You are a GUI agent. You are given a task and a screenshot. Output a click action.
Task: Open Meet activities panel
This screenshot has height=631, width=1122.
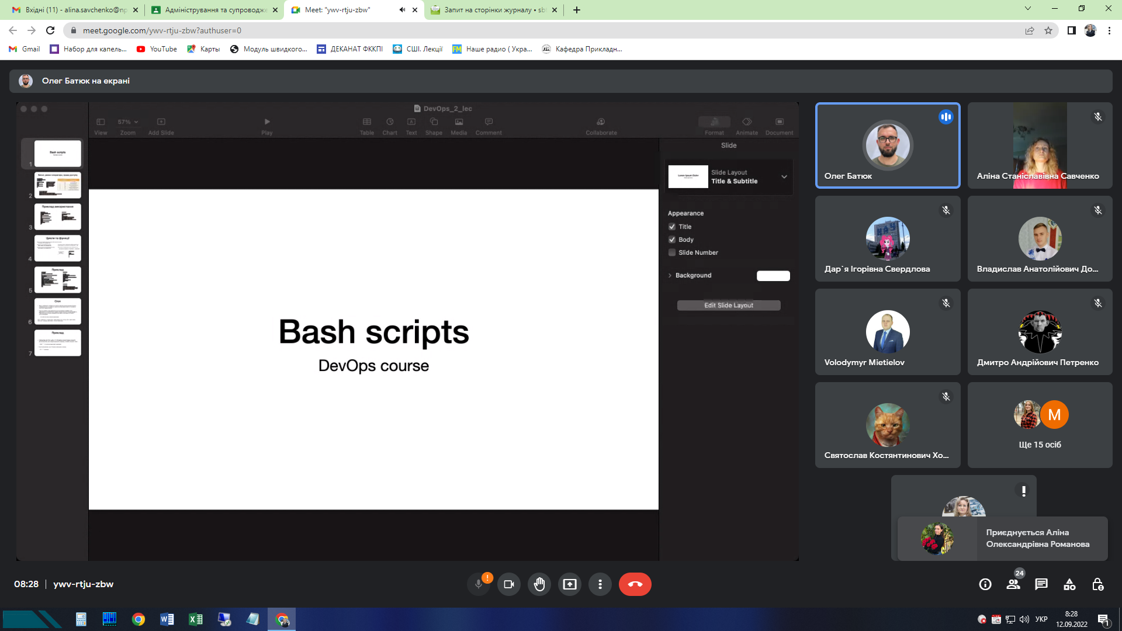coord(1069,584)
